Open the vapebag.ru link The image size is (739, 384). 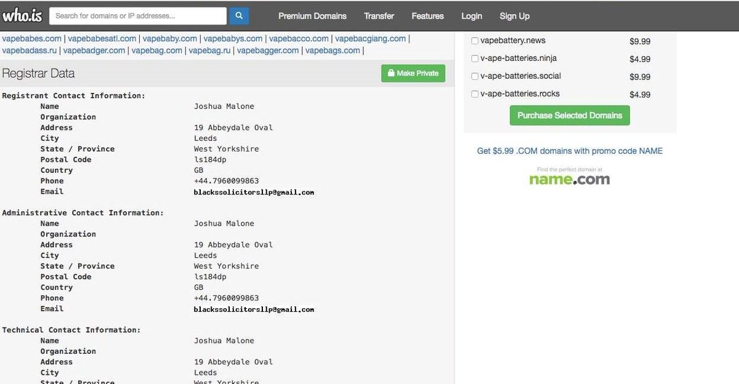210,50
